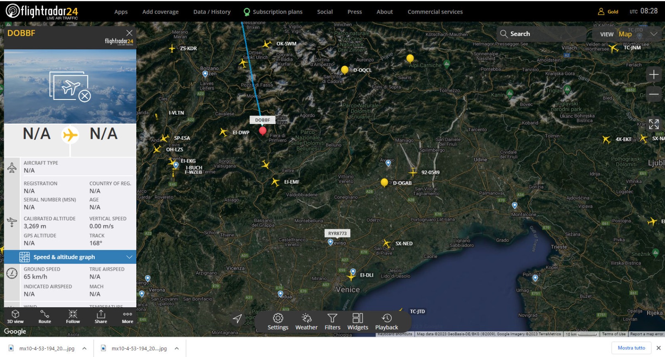665x357 pixels.
Task: Follow the DOBBF aircraft
Action: pos(73,316)
